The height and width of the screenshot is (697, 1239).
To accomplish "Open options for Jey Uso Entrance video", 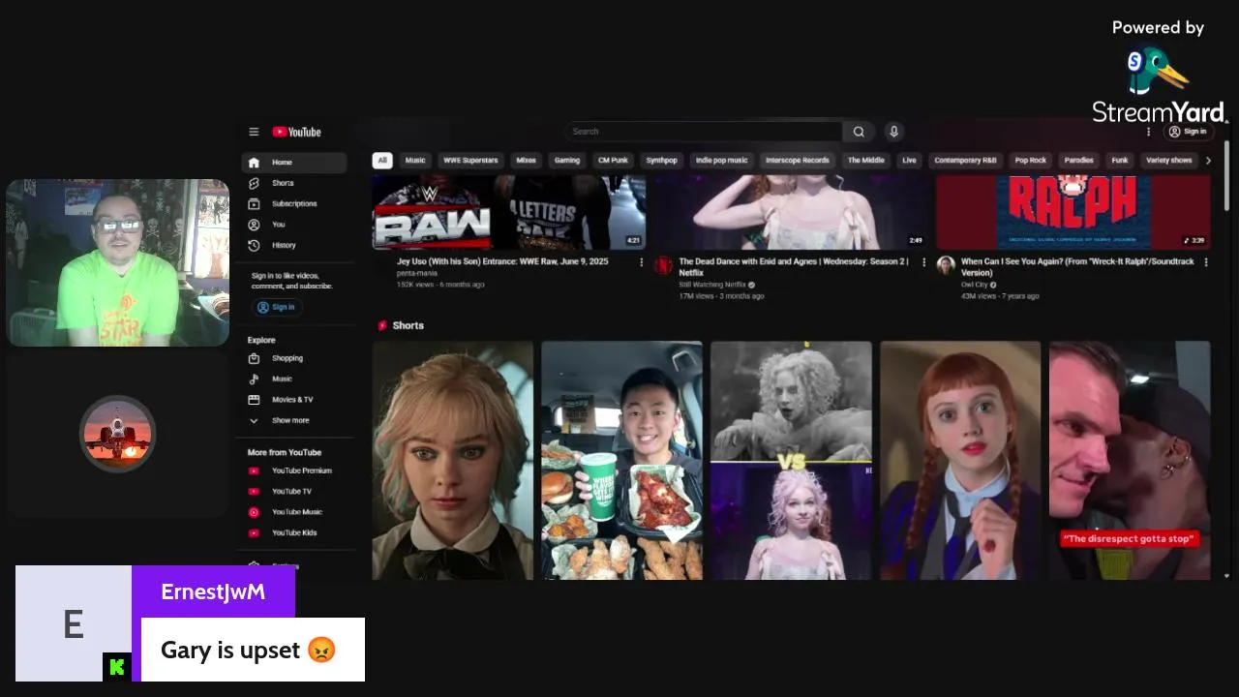I will 641,262.
